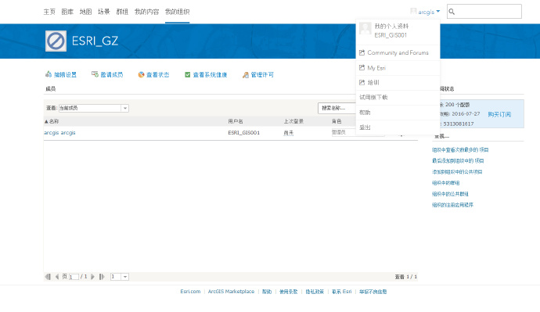This screenshot has width=540, height=312.
Task: Click the profile avatar in the dropdown
Action: (x=365, y=28)
